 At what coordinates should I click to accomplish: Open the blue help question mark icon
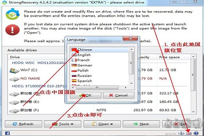tap(196, 133)
